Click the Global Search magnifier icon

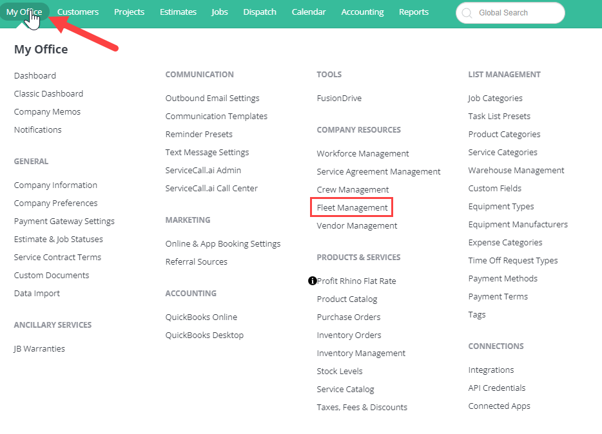[x=467, y=13]
